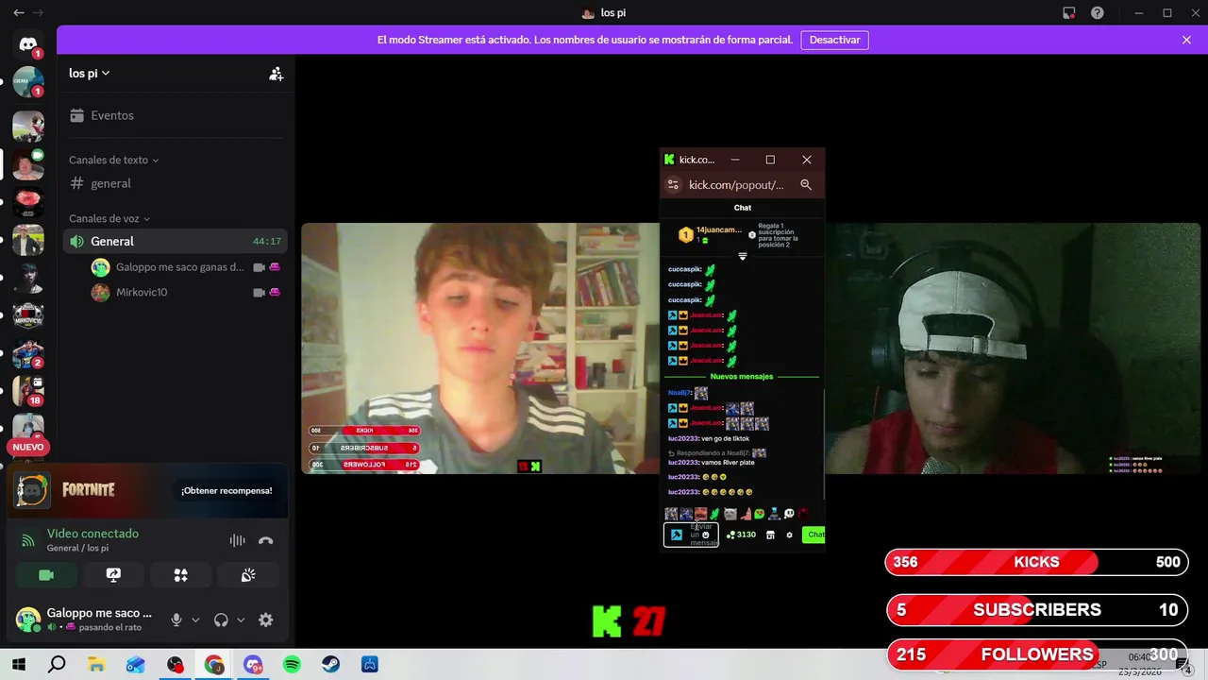Collapse the Canales de texto category

[x=113, y=160]
